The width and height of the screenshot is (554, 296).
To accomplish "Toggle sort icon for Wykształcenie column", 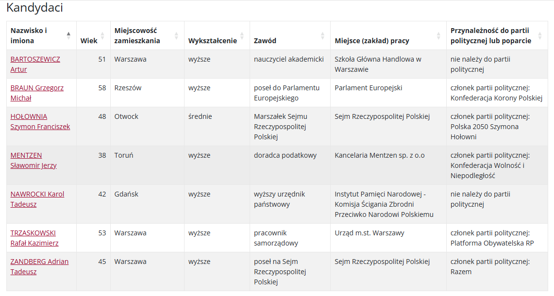I will [x=242, y=35].
